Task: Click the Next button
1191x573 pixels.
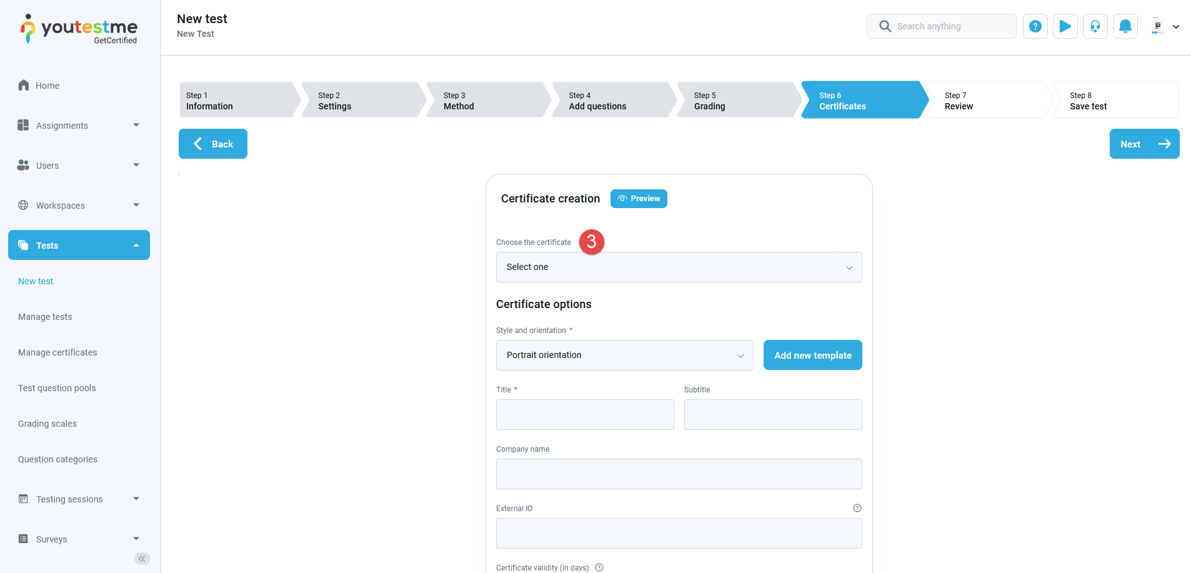Action: pyautogui.click(x=1144, y=144)
